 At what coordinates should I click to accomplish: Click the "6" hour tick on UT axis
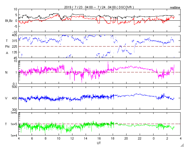[32, 139]
